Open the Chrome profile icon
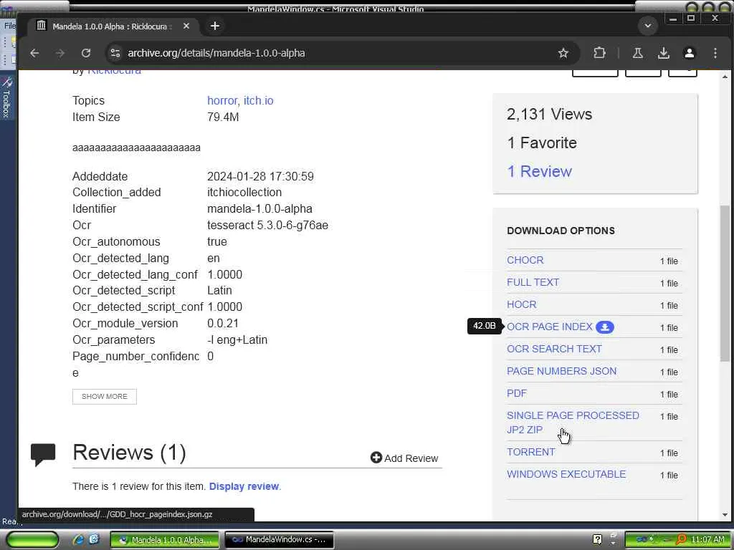 689,53
